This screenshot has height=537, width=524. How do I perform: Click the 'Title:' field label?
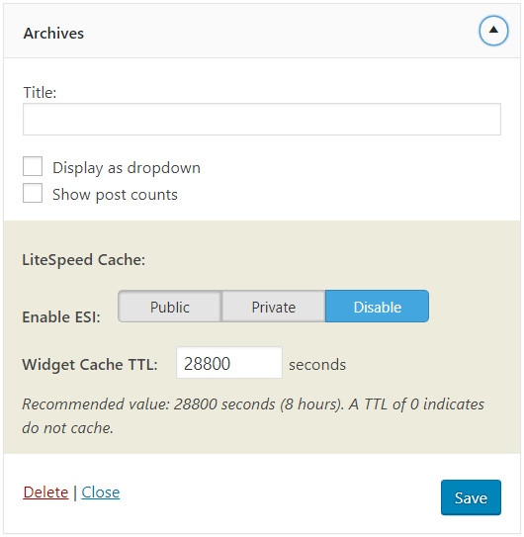(40, 93)
